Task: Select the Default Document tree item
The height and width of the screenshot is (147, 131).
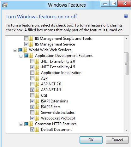Action: (56, 130)
